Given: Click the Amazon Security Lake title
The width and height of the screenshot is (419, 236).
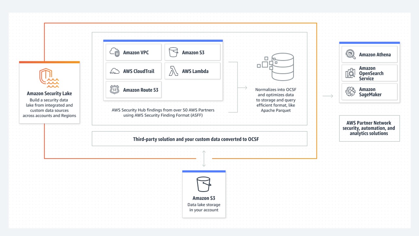Looking at the screenshot, I should click(x=49, y=93).
